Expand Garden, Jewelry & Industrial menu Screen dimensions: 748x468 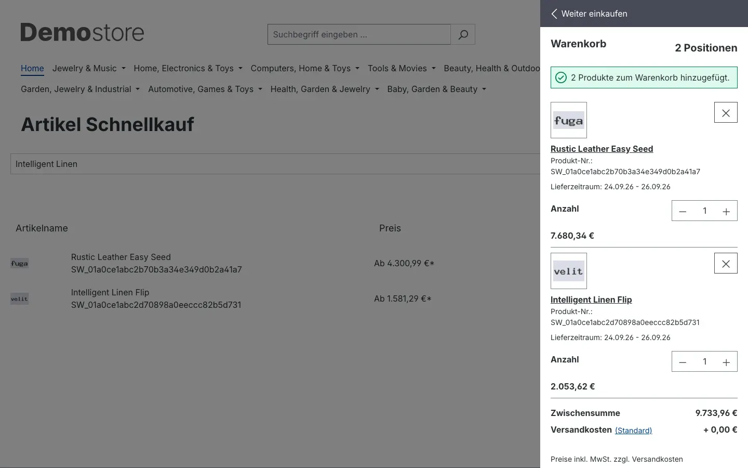pos(80,89)
